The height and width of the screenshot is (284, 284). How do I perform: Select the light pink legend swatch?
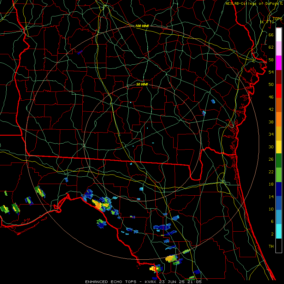[x=279, y=48]
